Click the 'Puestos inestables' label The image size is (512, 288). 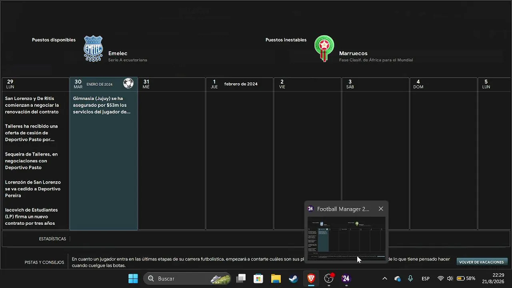[286, 40]
